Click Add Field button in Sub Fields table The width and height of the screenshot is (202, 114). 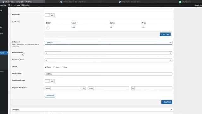165,35
